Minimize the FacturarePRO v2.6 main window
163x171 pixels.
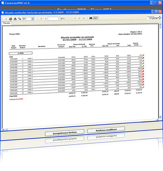tap(152, 3)
